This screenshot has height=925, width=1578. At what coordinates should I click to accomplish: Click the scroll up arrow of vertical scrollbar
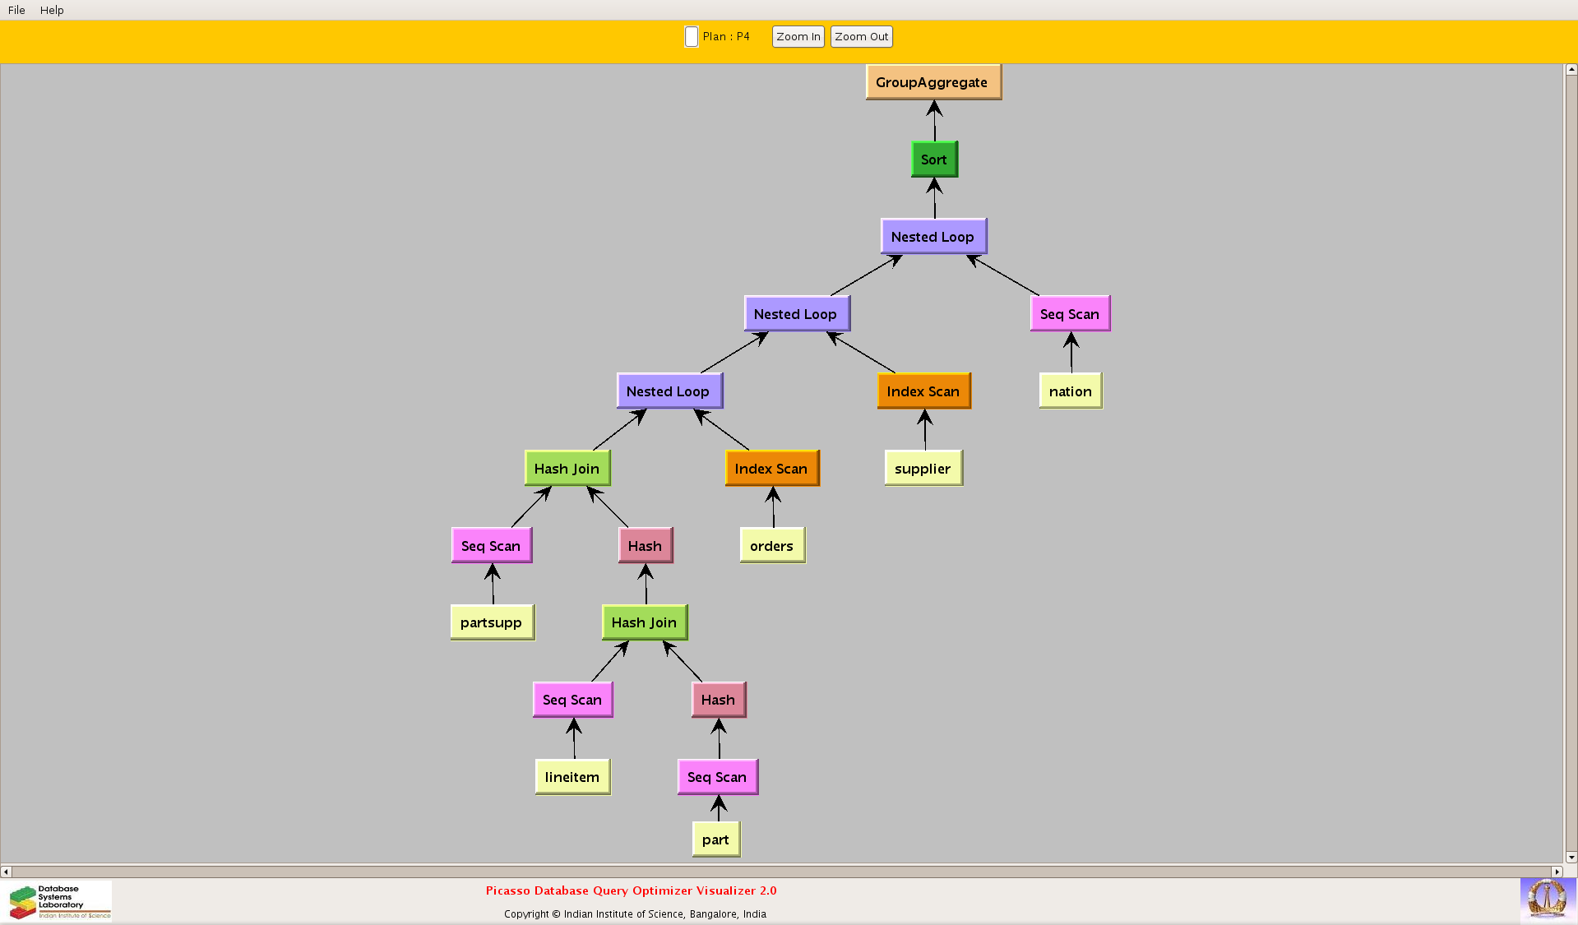tap(1571, 70)
